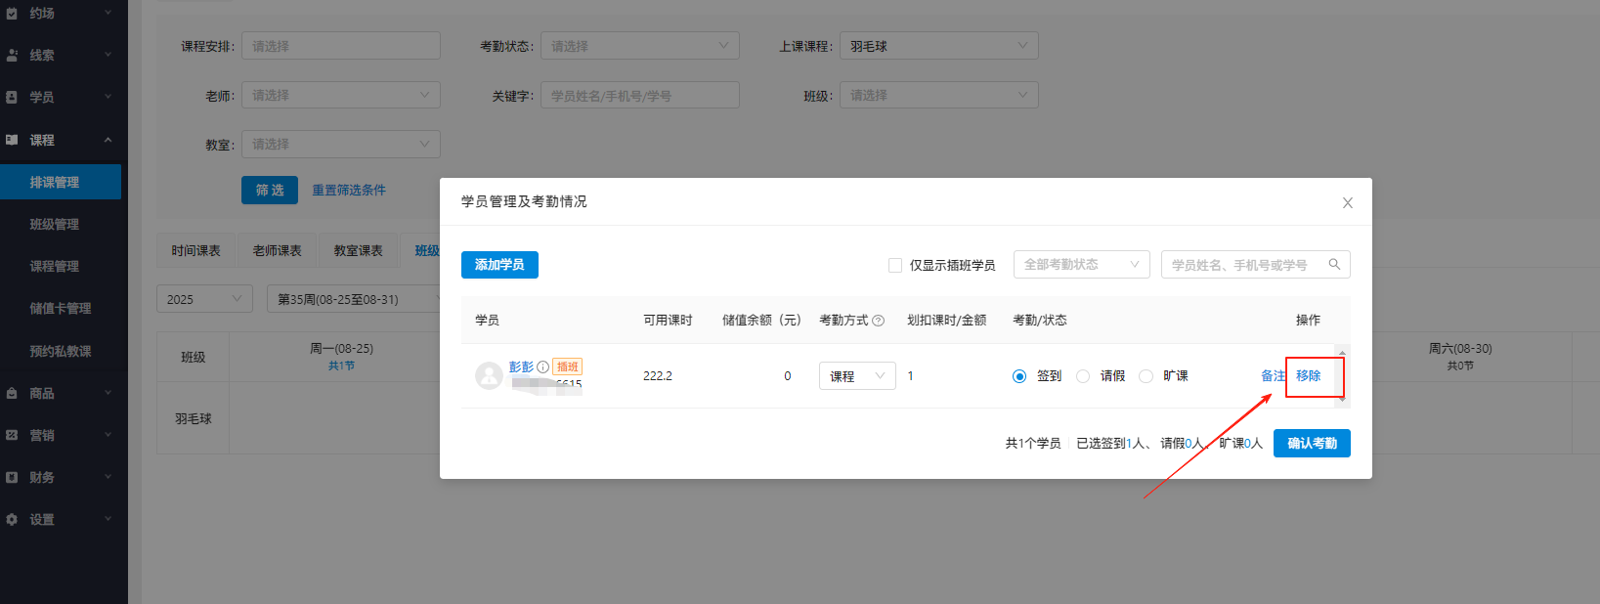
Task: Click the info icon next to 彭彭
Action: [542, 367]
